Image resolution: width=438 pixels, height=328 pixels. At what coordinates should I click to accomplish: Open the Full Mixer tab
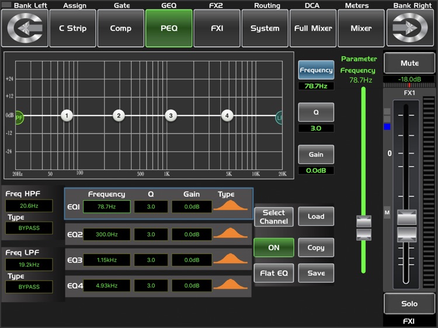click(313, 28)
